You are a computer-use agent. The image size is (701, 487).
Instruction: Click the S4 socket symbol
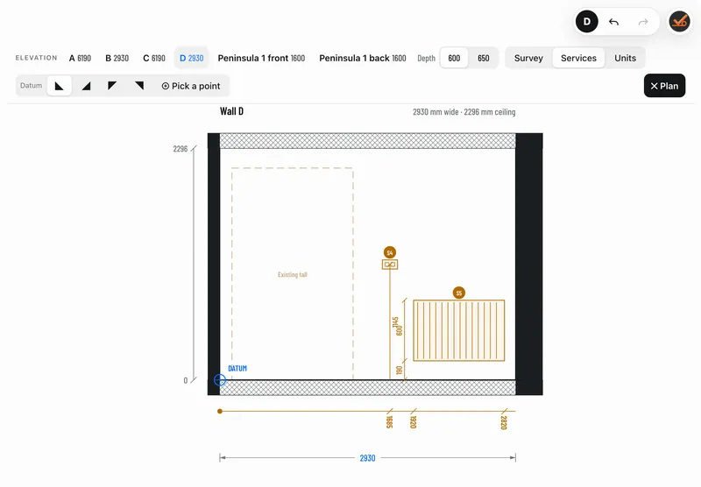390,265
